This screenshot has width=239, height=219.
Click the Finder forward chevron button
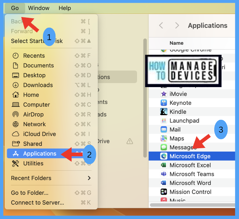pos(177,25)
